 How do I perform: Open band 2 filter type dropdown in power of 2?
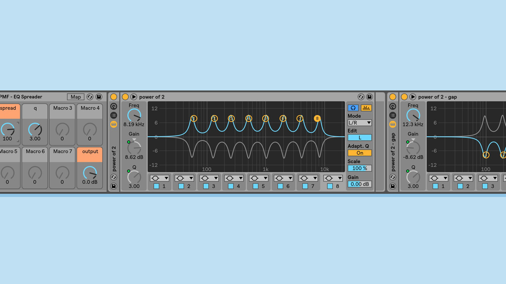point(184,178)
